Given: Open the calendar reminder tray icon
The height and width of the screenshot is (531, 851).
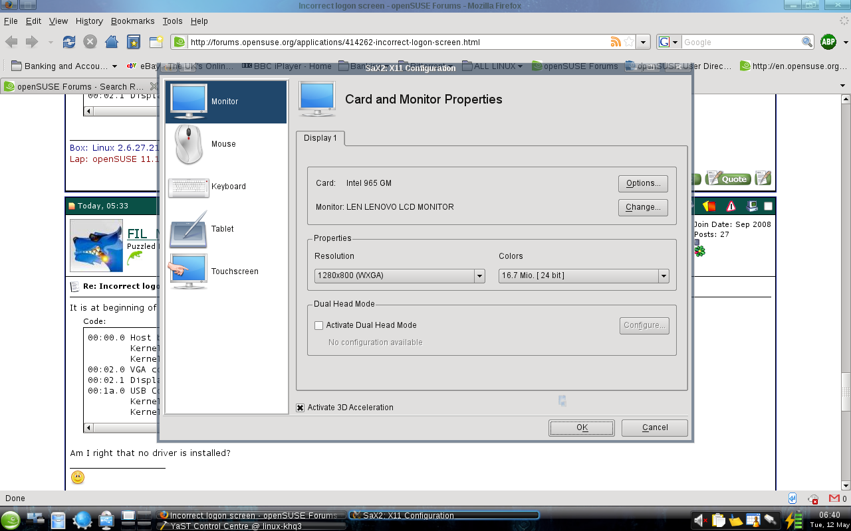Looking at the screenshot, I should click(x=753, y=520).
